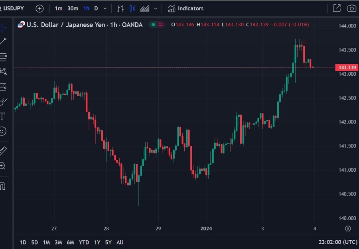
Task: Open the chart style dropdown chevron
Action: pyautogui.click(x=156, y=8)
